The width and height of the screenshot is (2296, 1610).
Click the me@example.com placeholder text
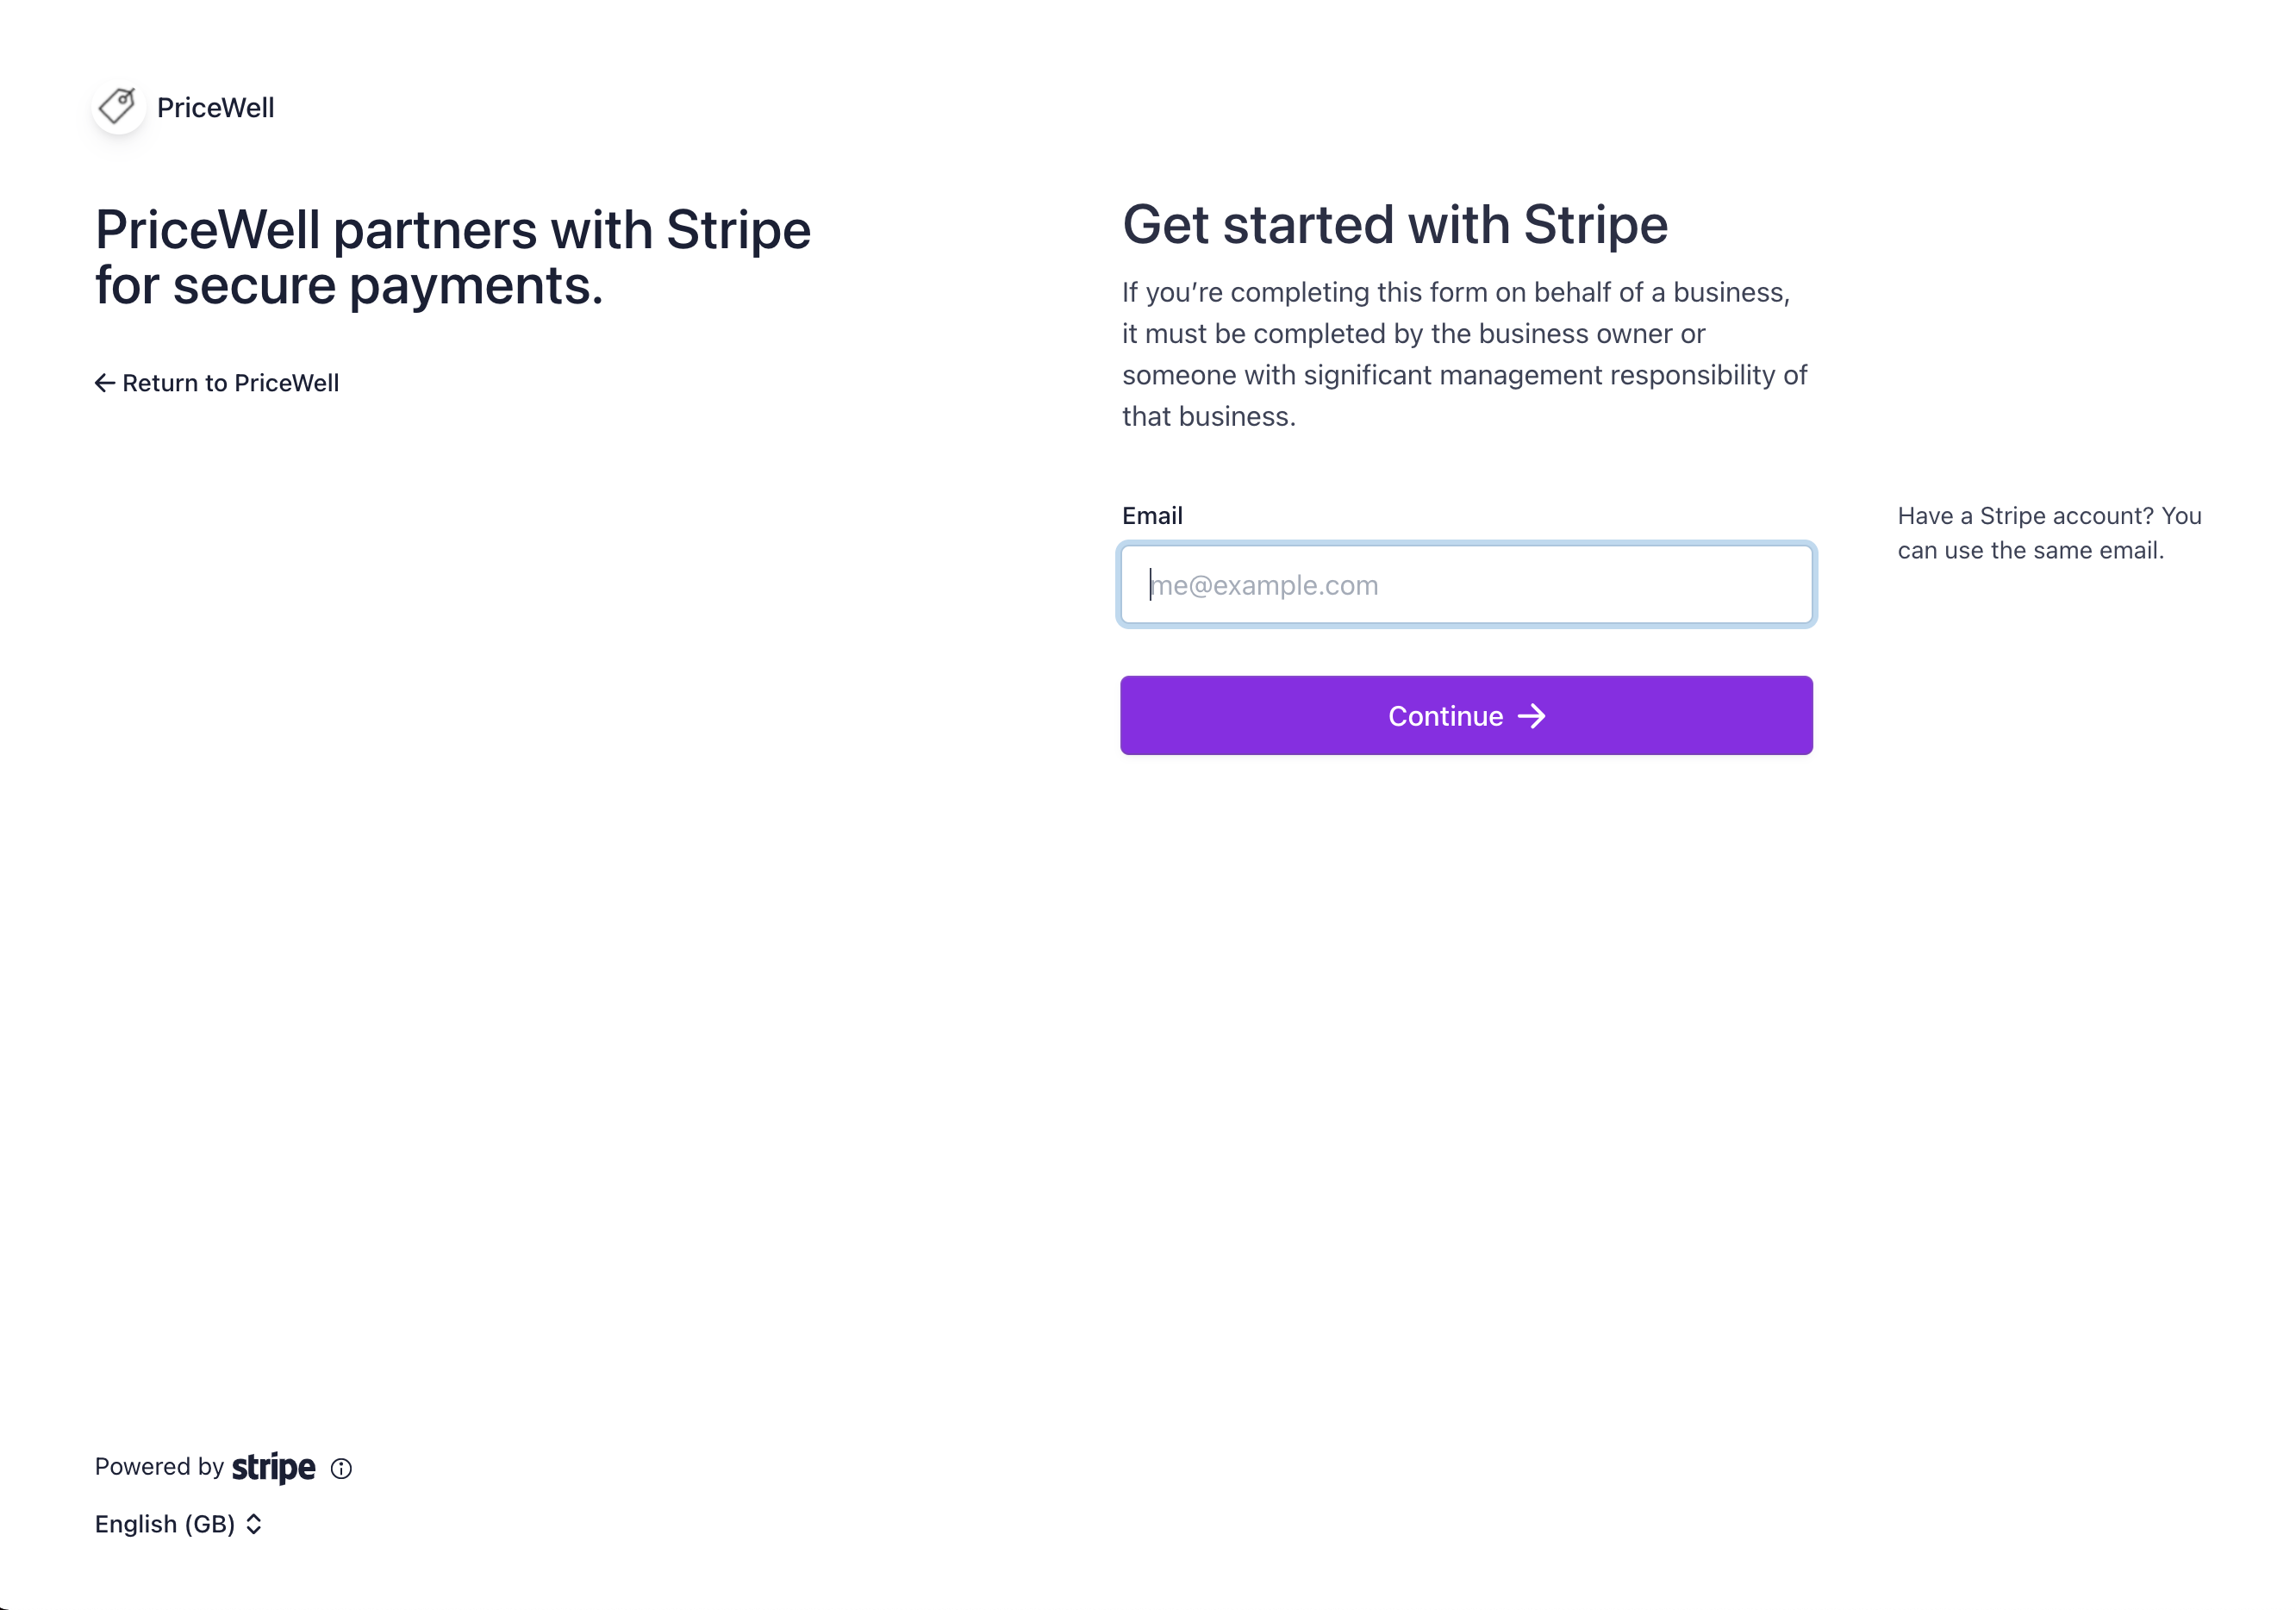point(1265,585)
